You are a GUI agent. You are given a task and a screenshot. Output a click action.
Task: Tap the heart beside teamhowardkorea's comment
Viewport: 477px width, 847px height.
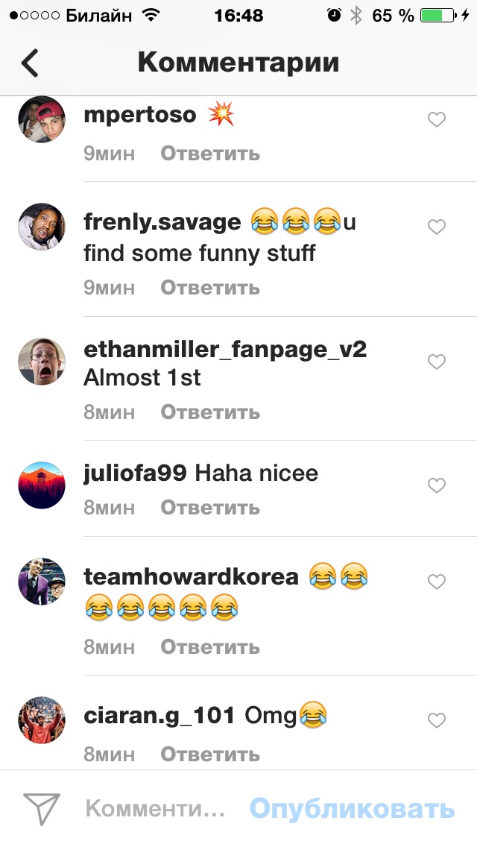point(437,582)
